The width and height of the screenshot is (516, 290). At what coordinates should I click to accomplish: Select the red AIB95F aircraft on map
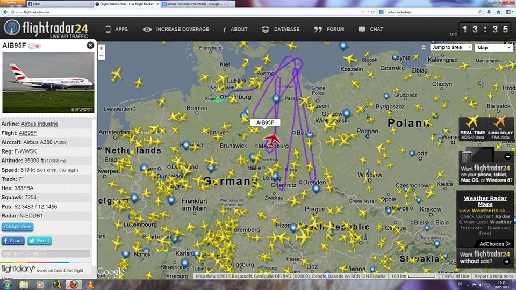[x=272, y=140]
